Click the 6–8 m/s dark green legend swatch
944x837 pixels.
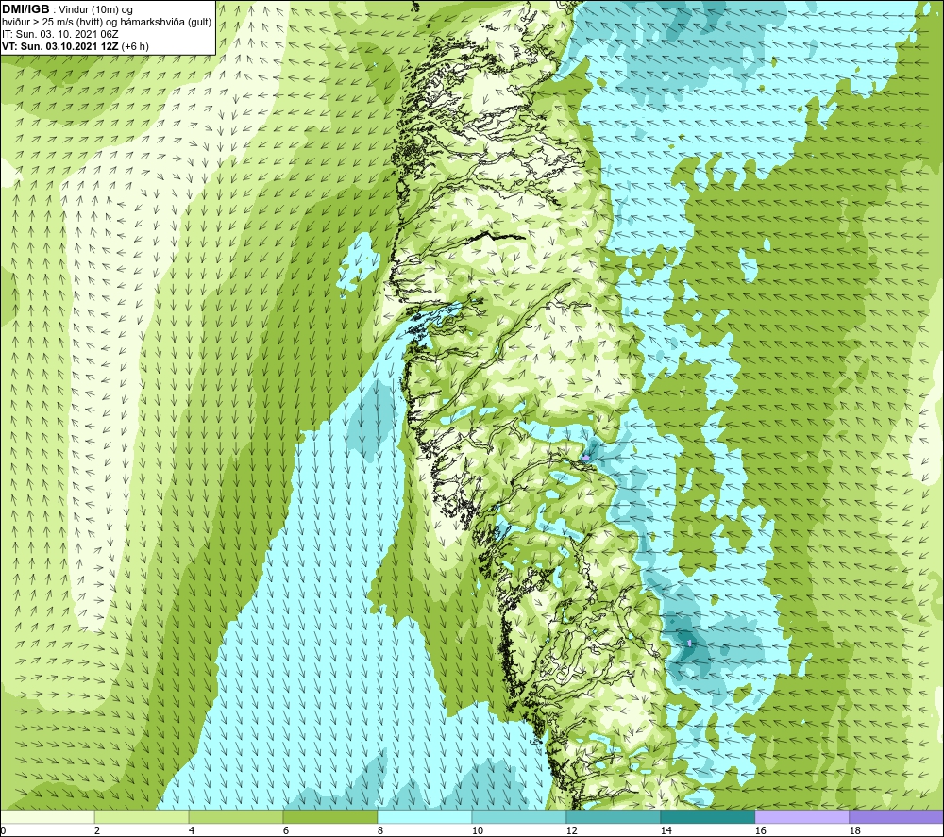coord(329,816)
